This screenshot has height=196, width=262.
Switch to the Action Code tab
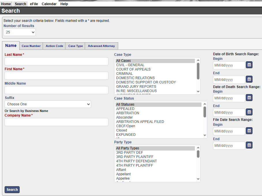point(54,46)
